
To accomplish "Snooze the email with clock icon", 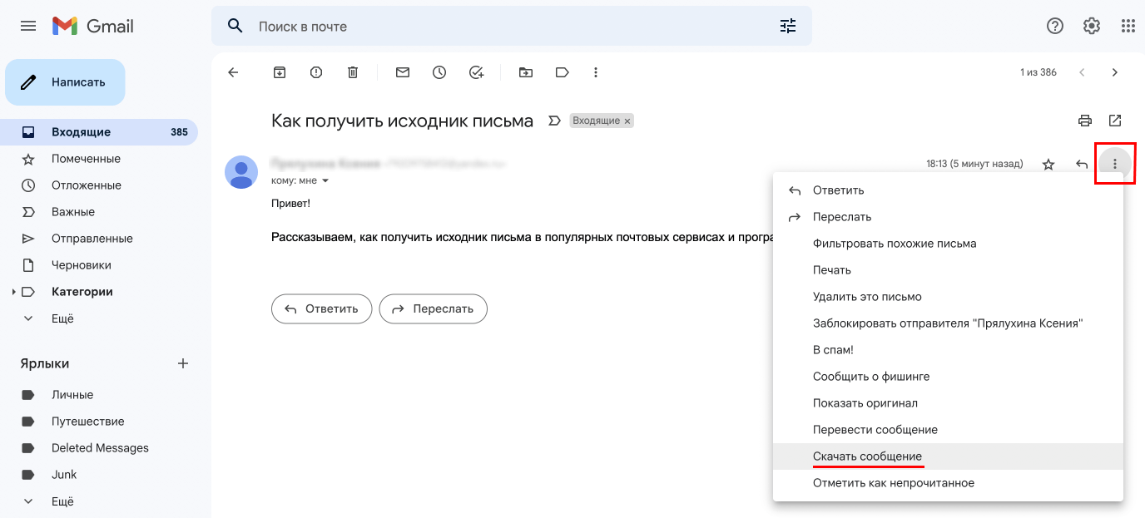I will pyautogui.click(x=439, y=72).
